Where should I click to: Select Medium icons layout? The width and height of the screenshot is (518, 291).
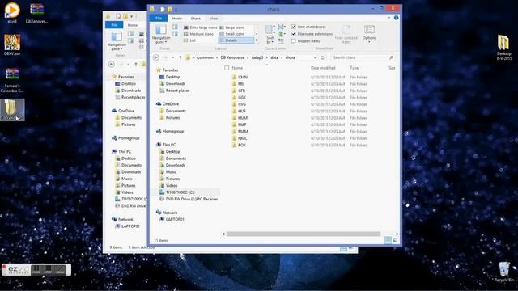[x=198, y=34]
